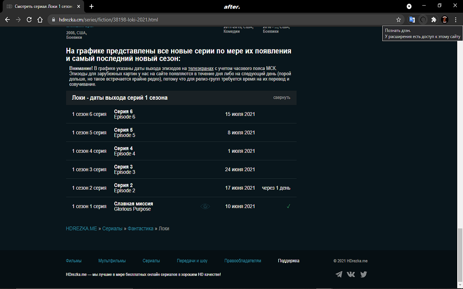Bookmark this page with the star icon

point(399,20)
